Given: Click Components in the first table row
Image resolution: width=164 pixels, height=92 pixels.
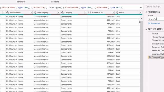Looking at the screenshot, I should click(66, 17).
